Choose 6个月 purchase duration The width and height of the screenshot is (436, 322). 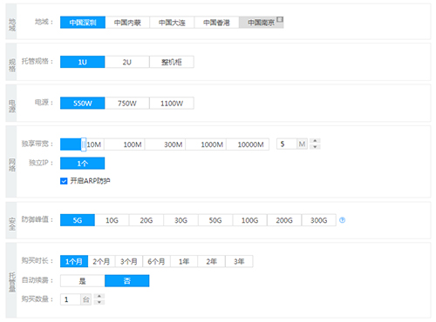[x=156, y=261]
